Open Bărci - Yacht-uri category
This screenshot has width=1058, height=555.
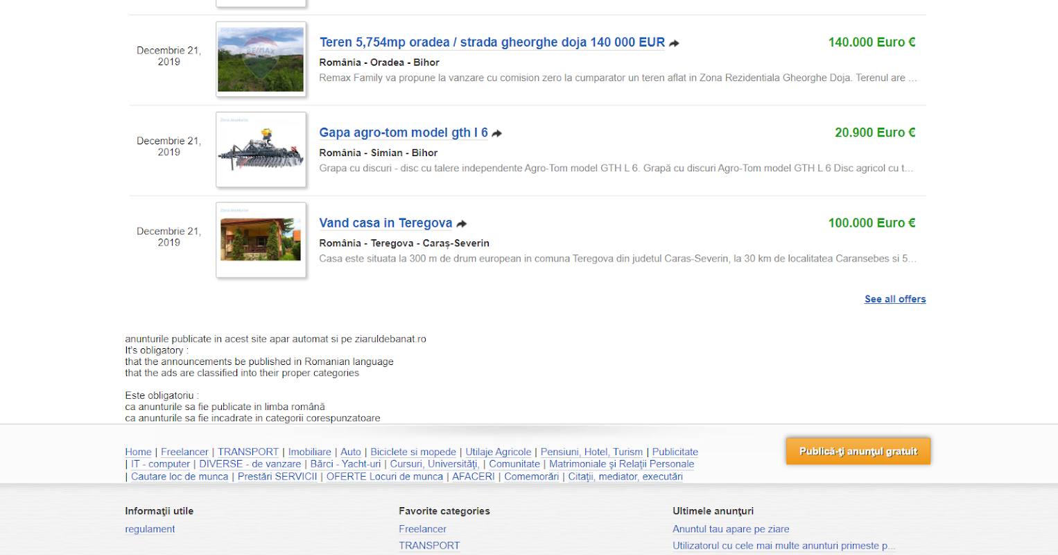345,464
